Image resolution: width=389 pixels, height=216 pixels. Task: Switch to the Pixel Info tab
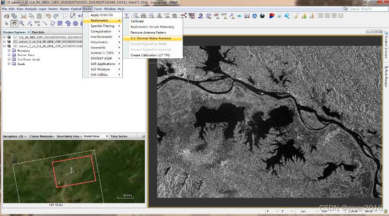[38, 32]
